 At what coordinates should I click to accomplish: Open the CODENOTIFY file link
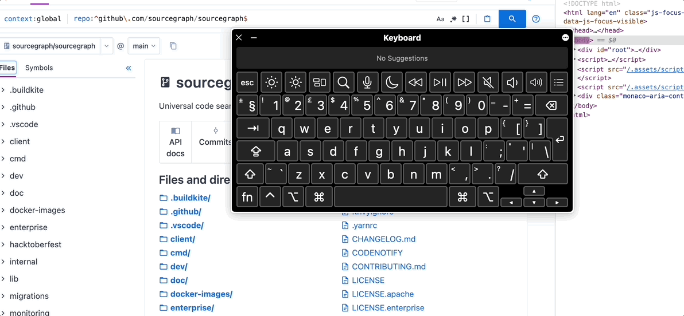point(378,253)
